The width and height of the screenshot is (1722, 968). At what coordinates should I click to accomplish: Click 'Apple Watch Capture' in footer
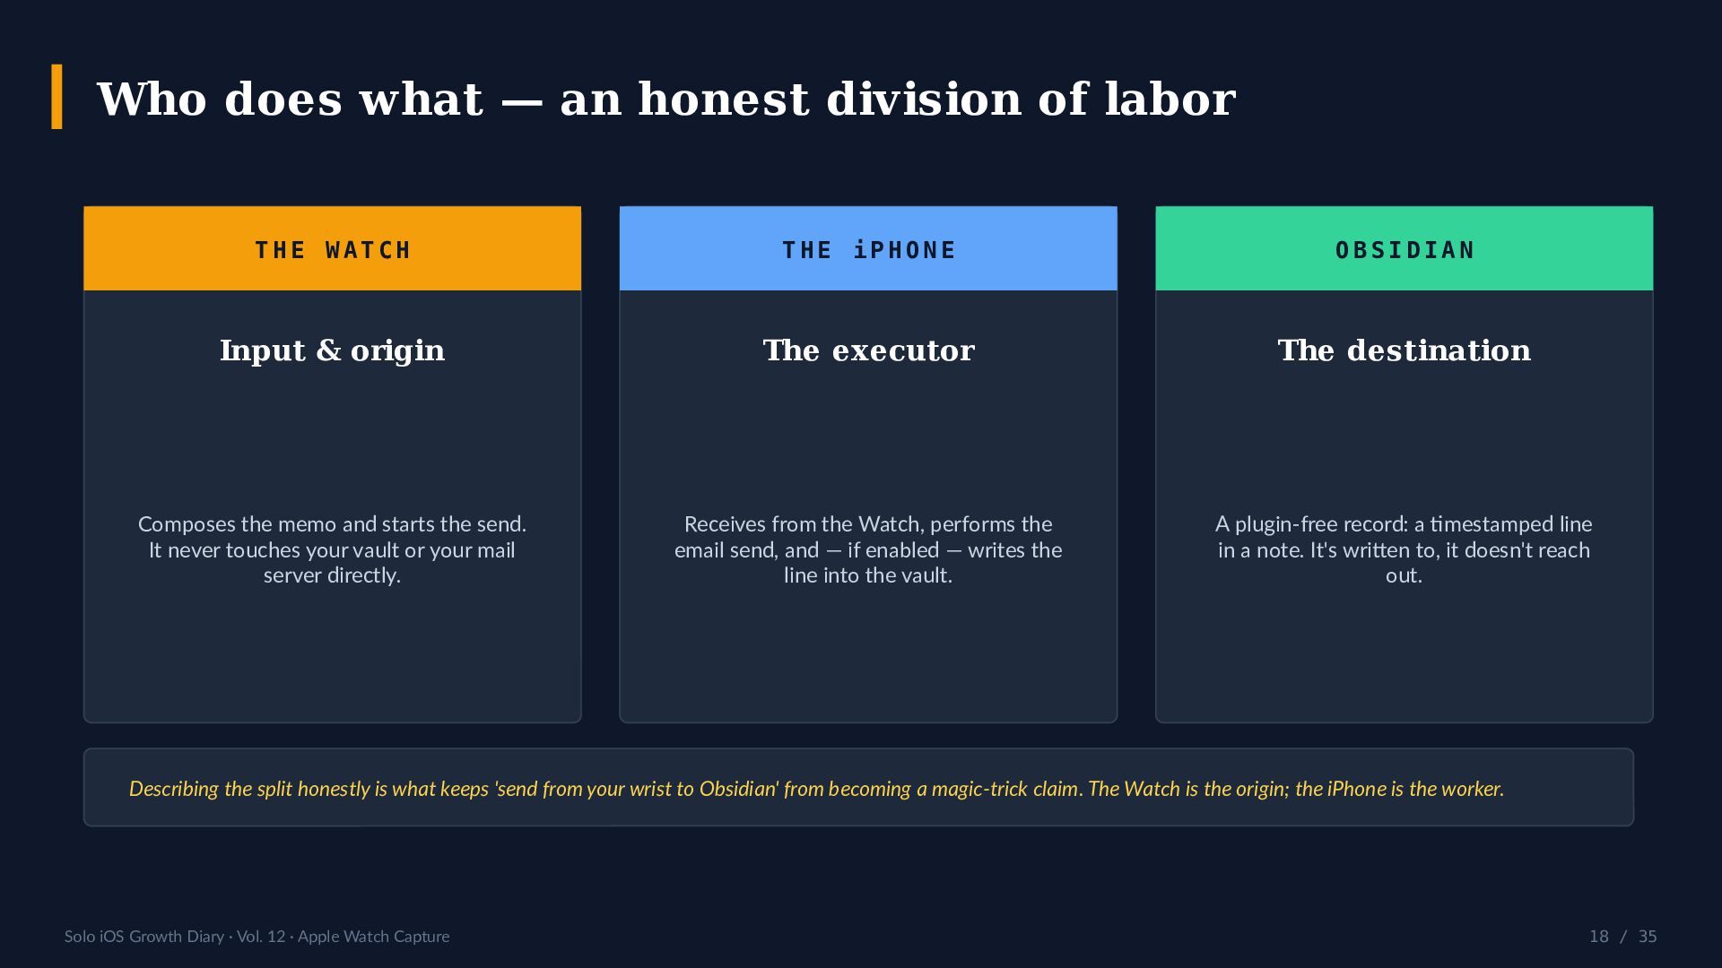pyautogui.click(x=373, y=936)
